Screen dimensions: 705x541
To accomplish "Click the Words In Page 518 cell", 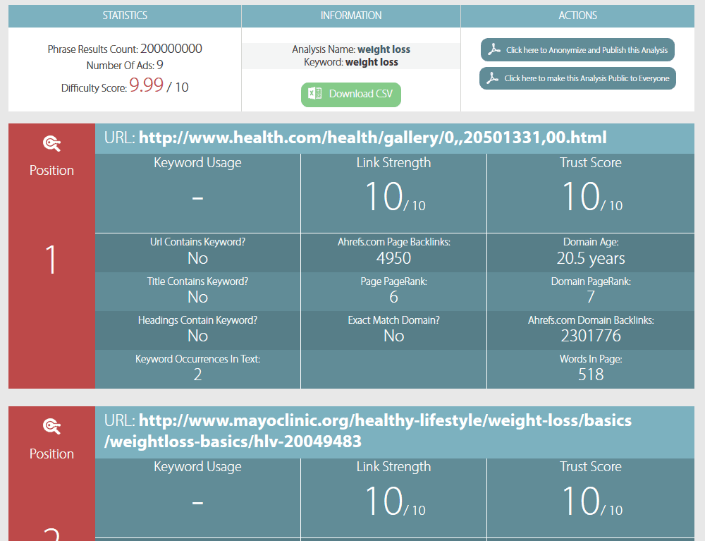I will (591, 369).
